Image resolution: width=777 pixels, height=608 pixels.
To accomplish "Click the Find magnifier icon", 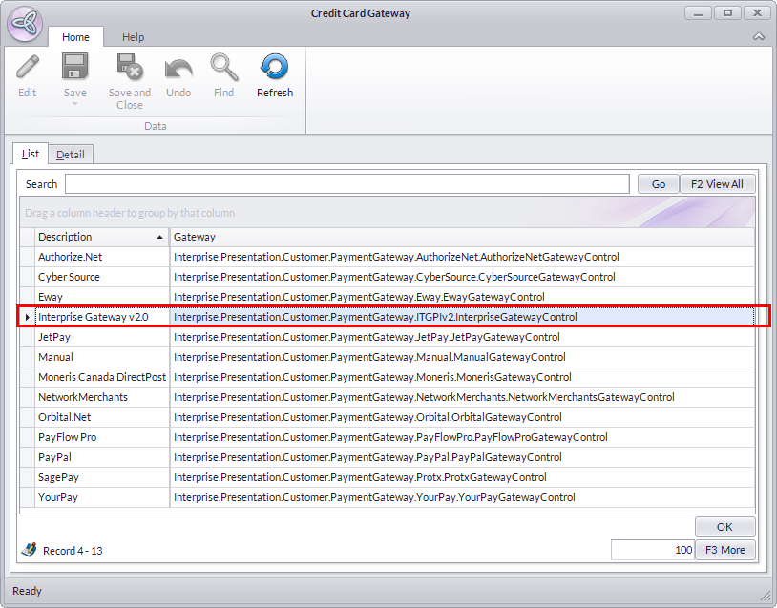I will click(x=224, y=68).
